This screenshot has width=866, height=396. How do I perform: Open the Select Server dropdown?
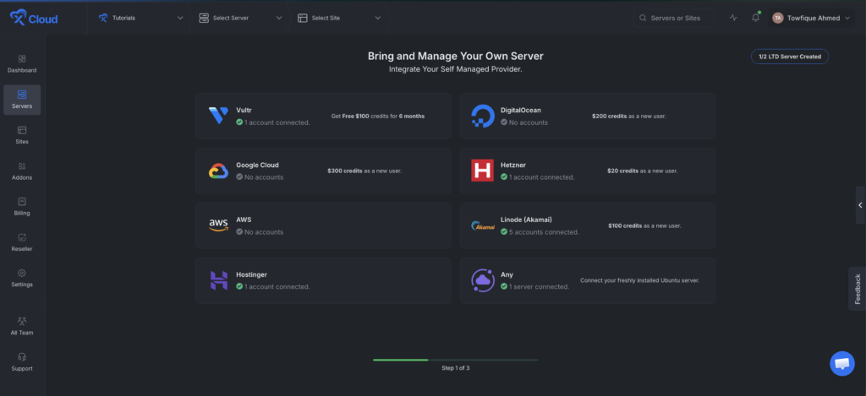(x=240, y=19)
